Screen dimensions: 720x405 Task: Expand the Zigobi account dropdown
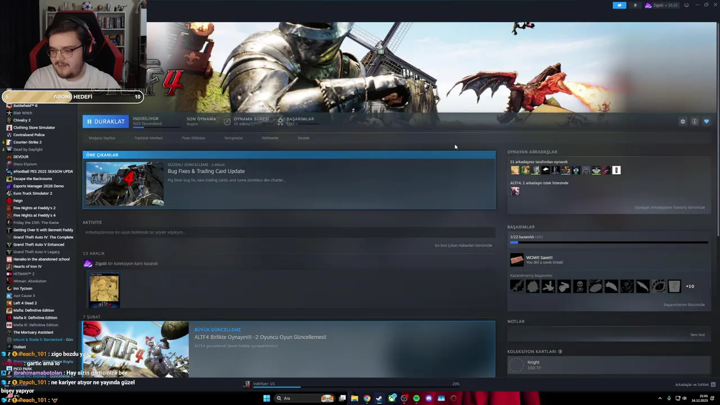point(661,5)
